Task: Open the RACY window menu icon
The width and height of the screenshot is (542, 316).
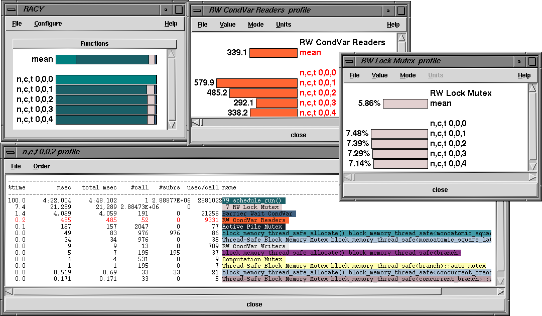Action: click(x=11, y=10)
